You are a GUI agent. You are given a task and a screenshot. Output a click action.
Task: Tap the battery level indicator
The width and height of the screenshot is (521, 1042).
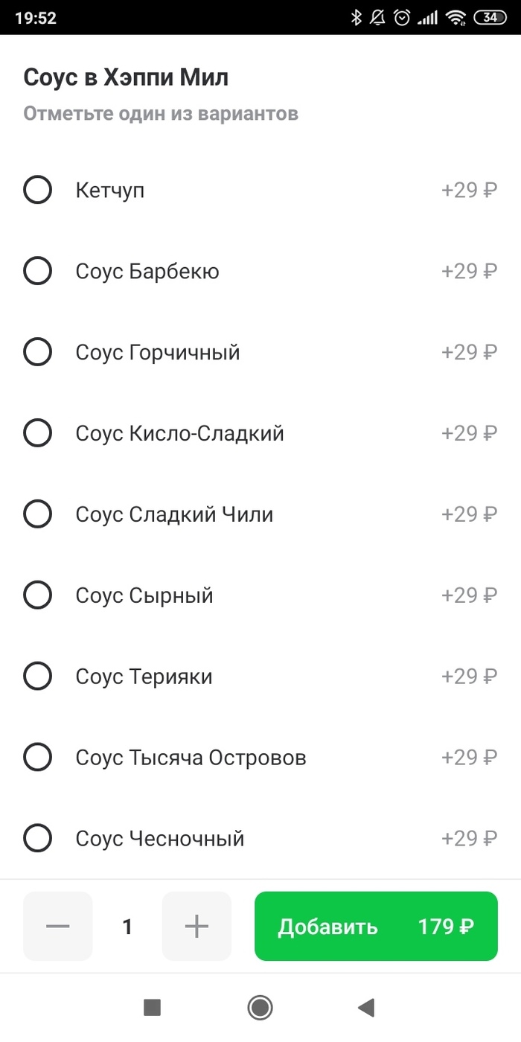tap(490, 18)
